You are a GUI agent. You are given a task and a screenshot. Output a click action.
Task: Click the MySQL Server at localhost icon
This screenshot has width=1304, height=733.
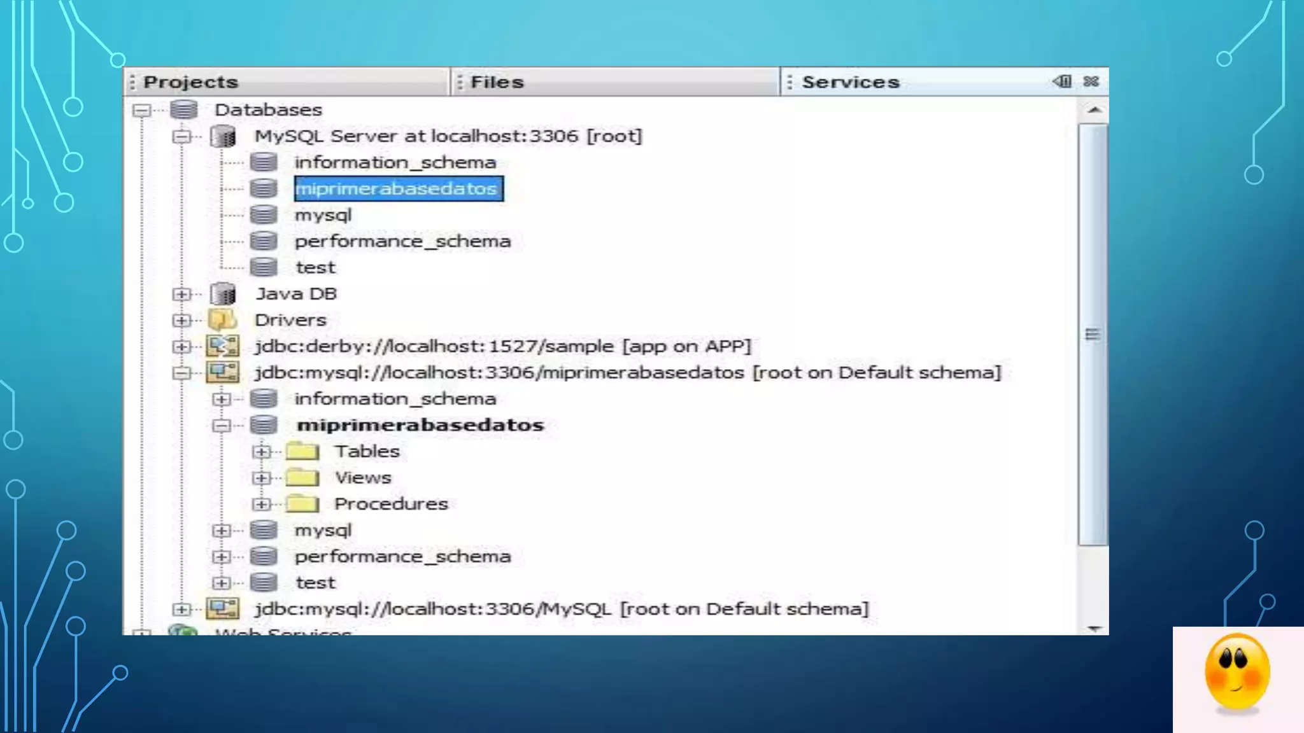coord(223,136)
